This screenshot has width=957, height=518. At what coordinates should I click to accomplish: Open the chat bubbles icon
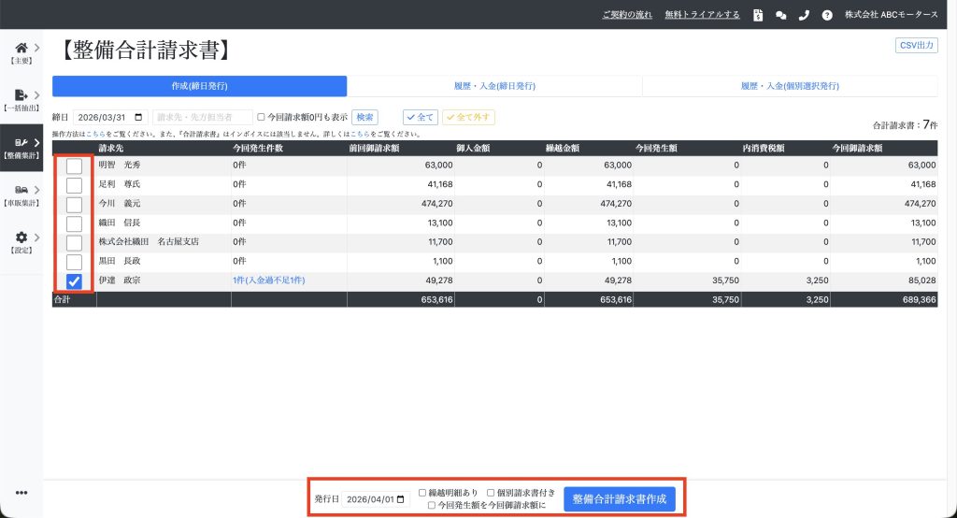point(780,15)
